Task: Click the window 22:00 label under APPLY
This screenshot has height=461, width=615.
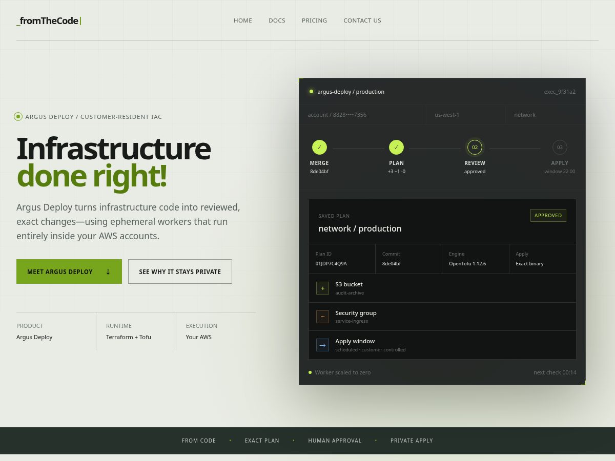Action: tap(560, 172)
